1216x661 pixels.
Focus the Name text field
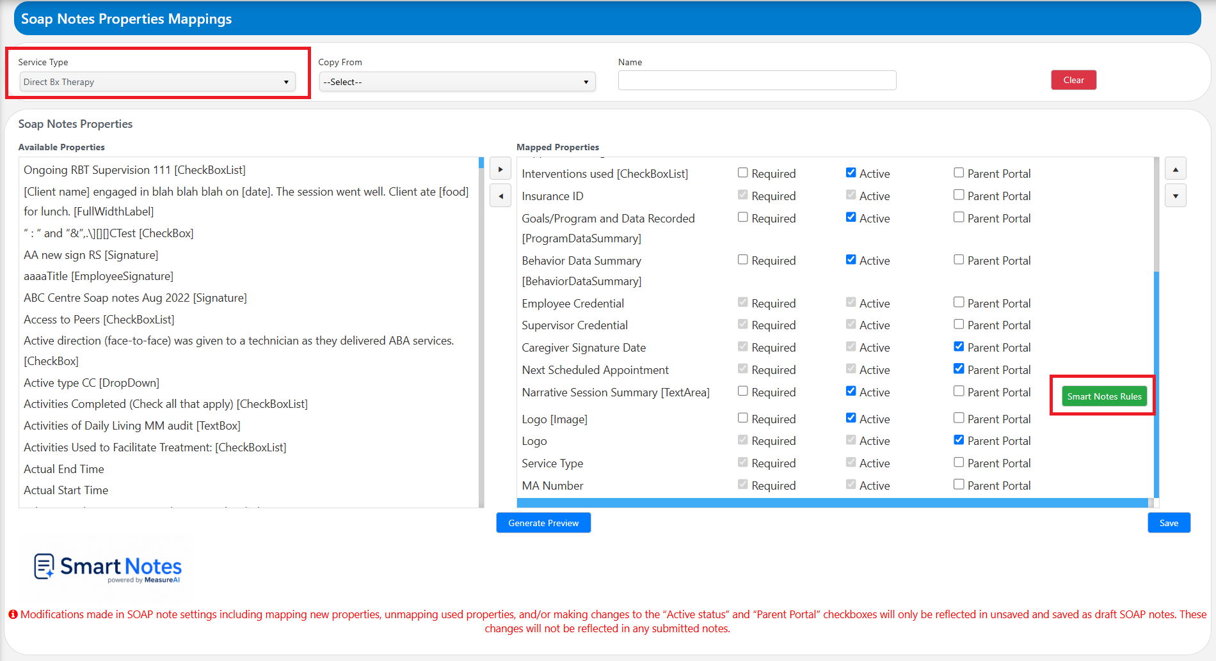[757, 81]
